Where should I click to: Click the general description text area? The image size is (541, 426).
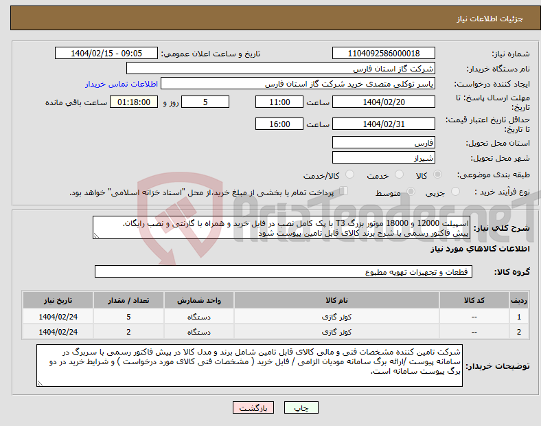[281, 227]
